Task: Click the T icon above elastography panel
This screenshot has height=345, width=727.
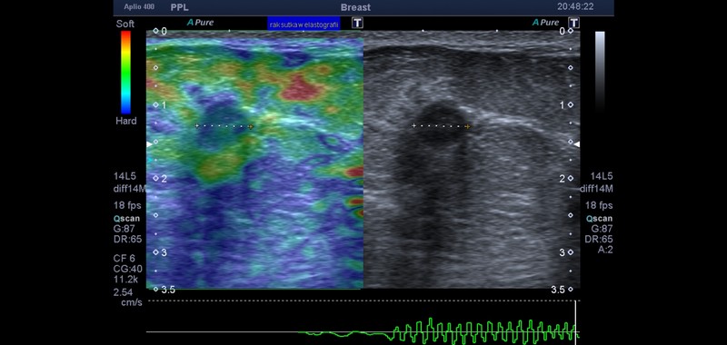Action: coord(357,23)
